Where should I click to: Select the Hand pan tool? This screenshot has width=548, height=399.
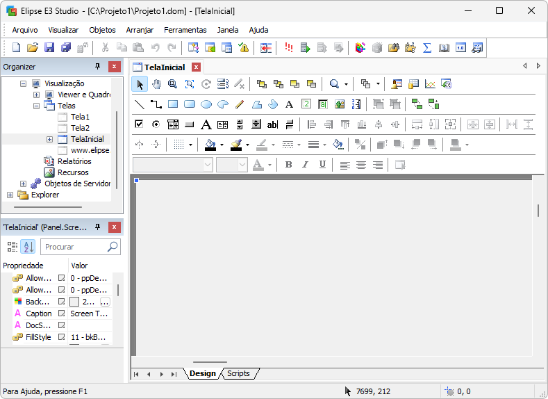coord(156,84)
